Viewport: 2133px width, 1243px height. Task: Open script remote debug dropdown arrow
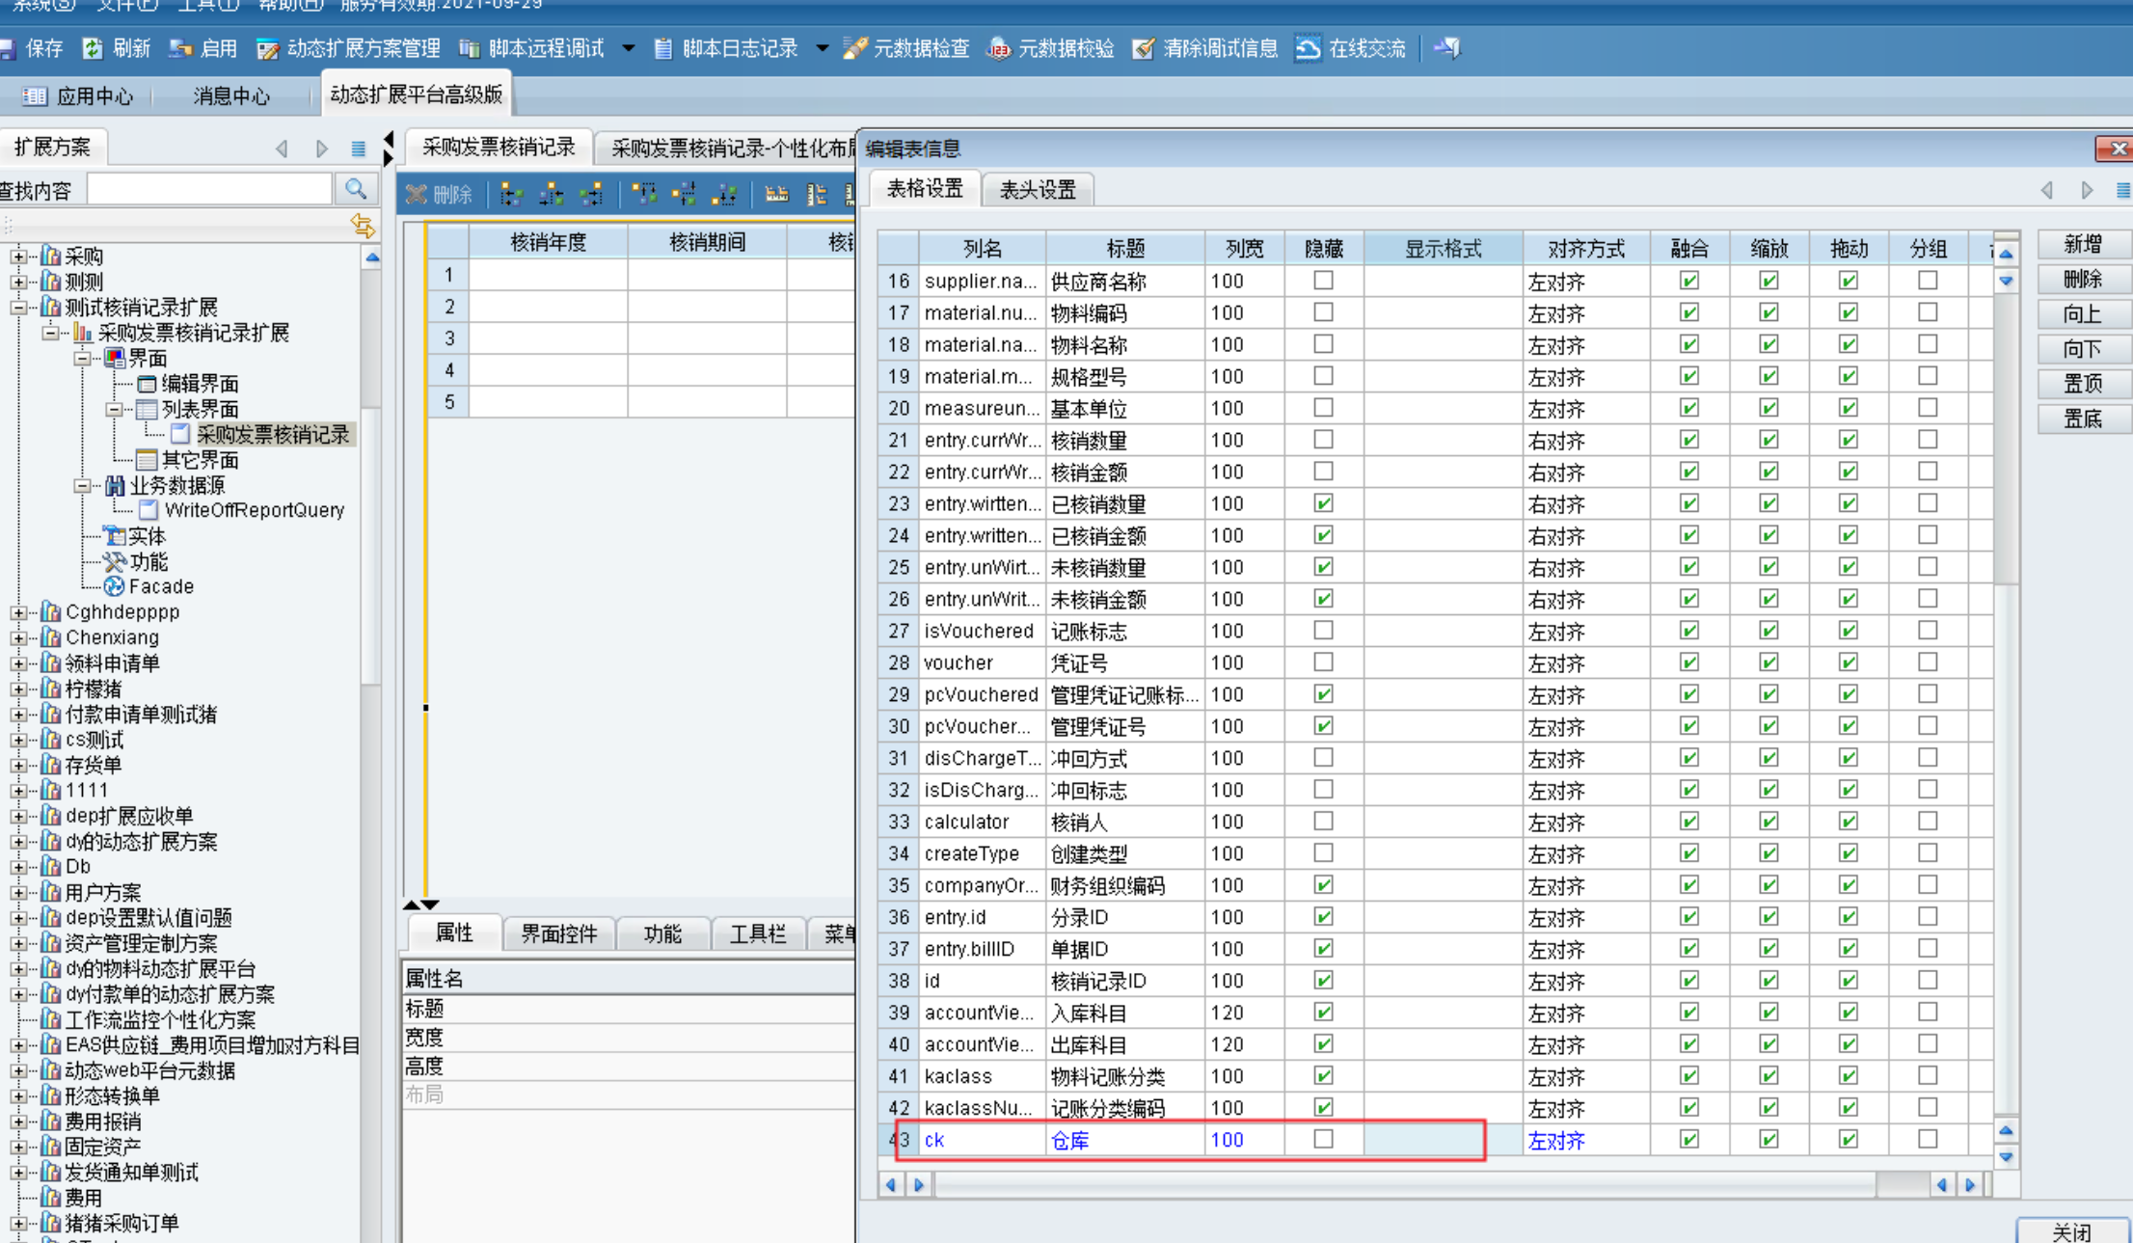(629, 48)
